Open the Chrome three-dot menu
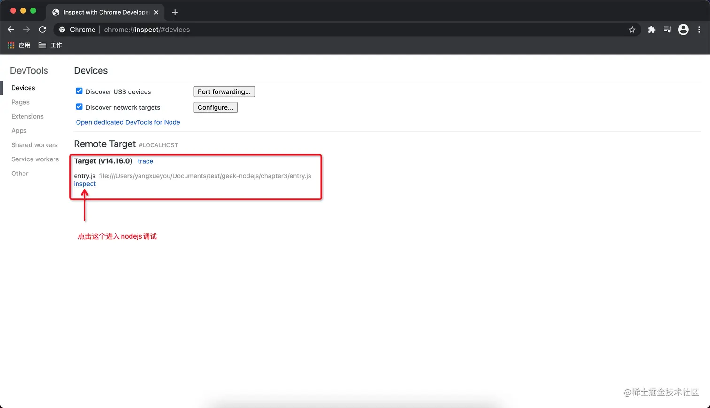 point(699,30)
